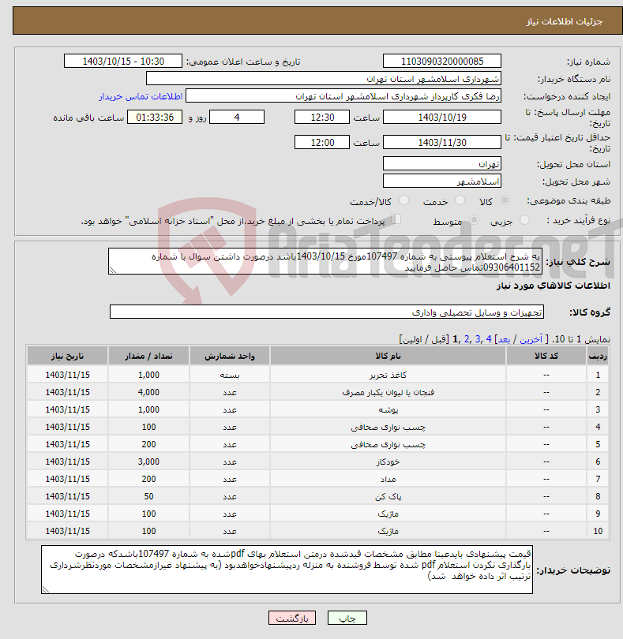Click the goods group field تجهیزات و وسایل تحصیلی واداری
The height and width of the screenshot is (639, 623).
(326, 312)
